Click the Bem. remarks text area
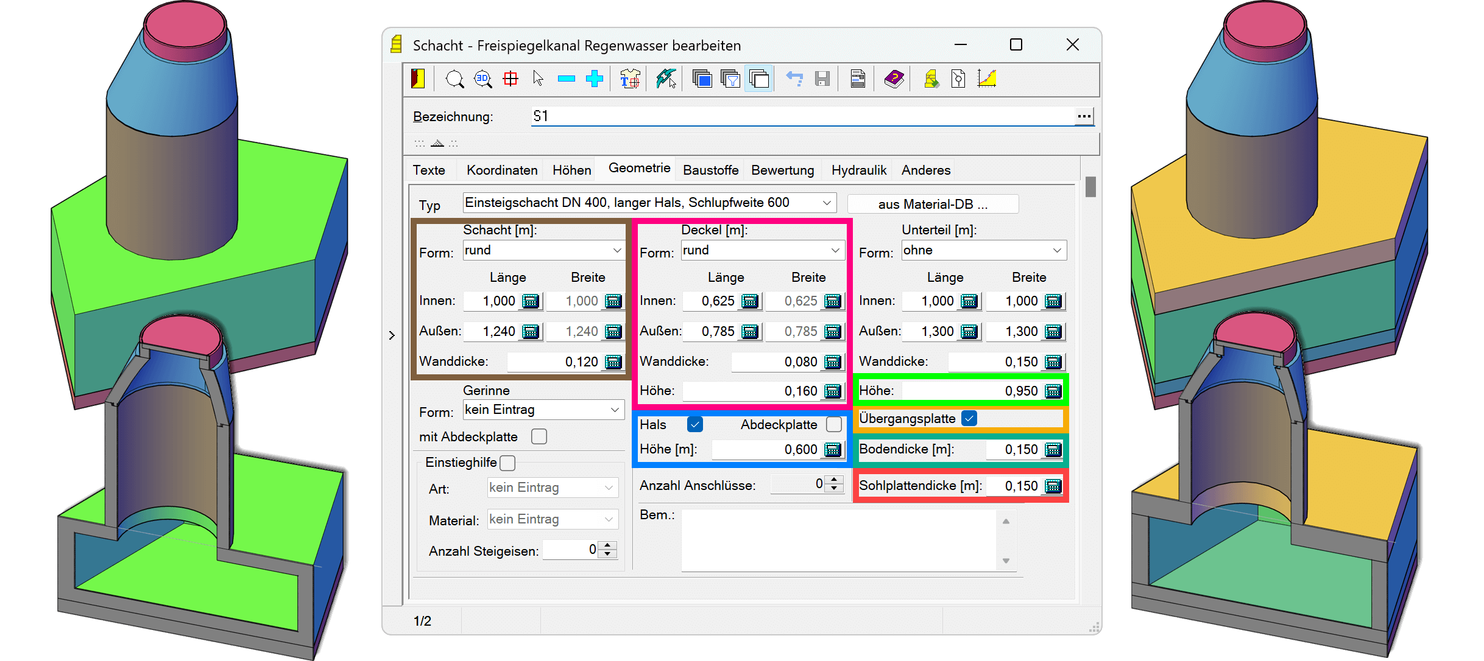 click(x=838, y=540)
